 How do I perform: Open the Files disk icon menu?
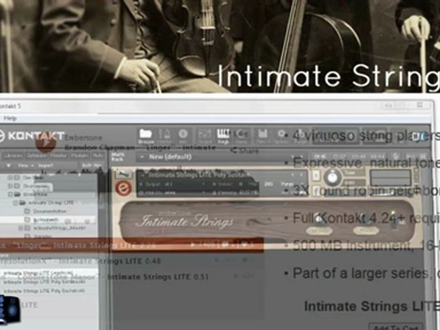pyautogui.click(x=263, y=137)
